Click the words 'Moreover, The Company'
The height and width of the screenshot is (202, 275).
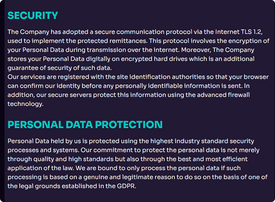[x=218, y=50]
